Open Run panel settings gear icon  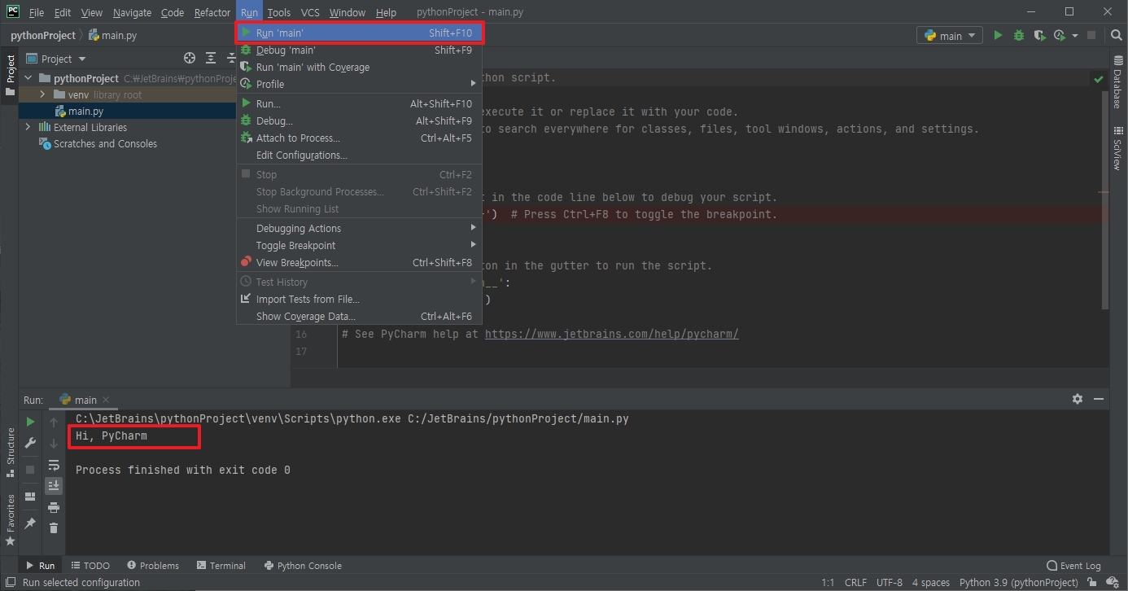click(x=1078, y=399)
